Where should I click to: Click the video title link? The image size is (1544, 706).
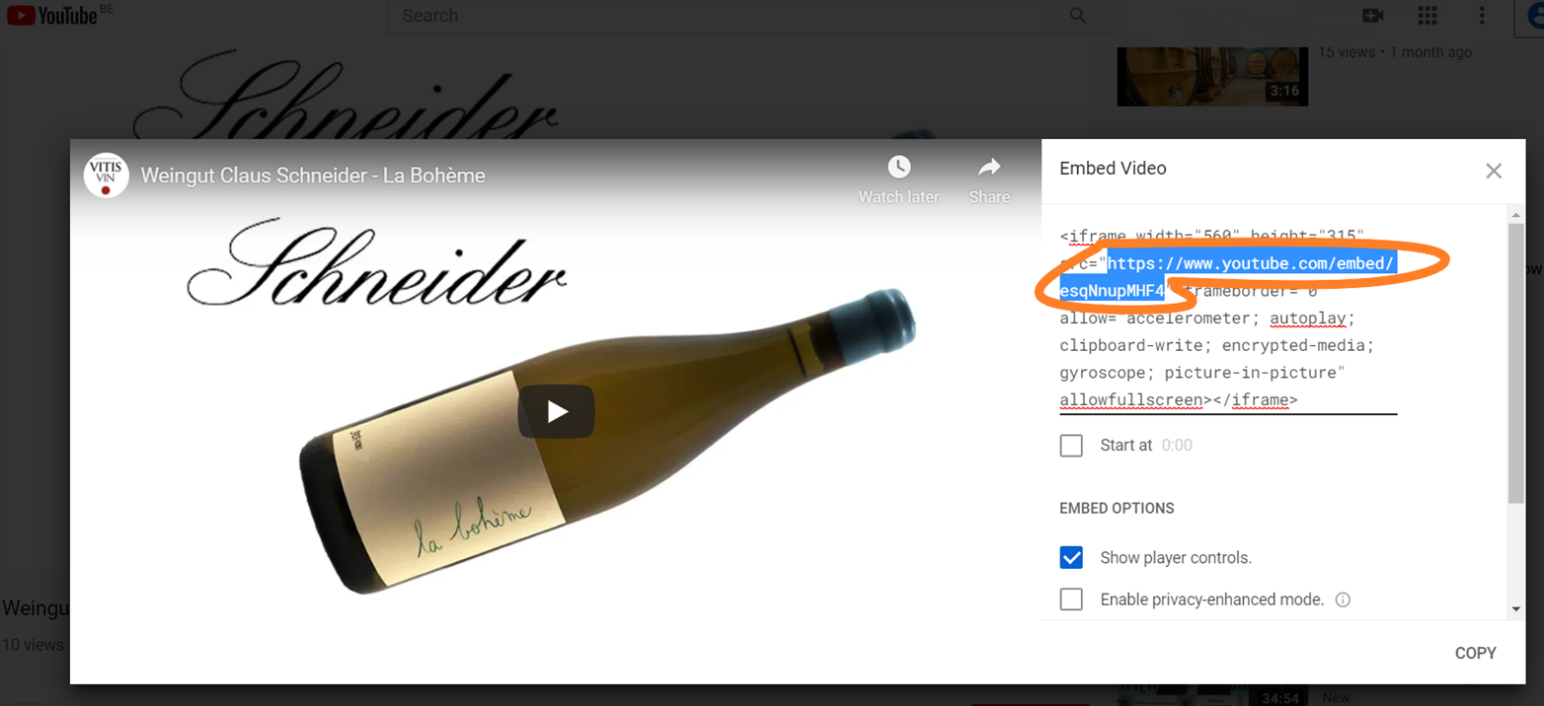[x=313, y=176]
